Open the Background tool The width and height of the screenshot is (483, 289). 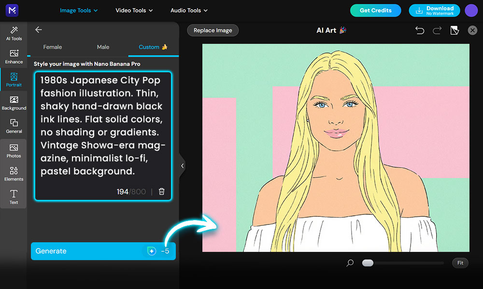coord(14,102)
